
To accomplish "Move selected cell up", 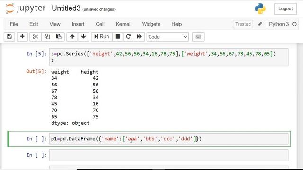I will (x=72, y=37).
